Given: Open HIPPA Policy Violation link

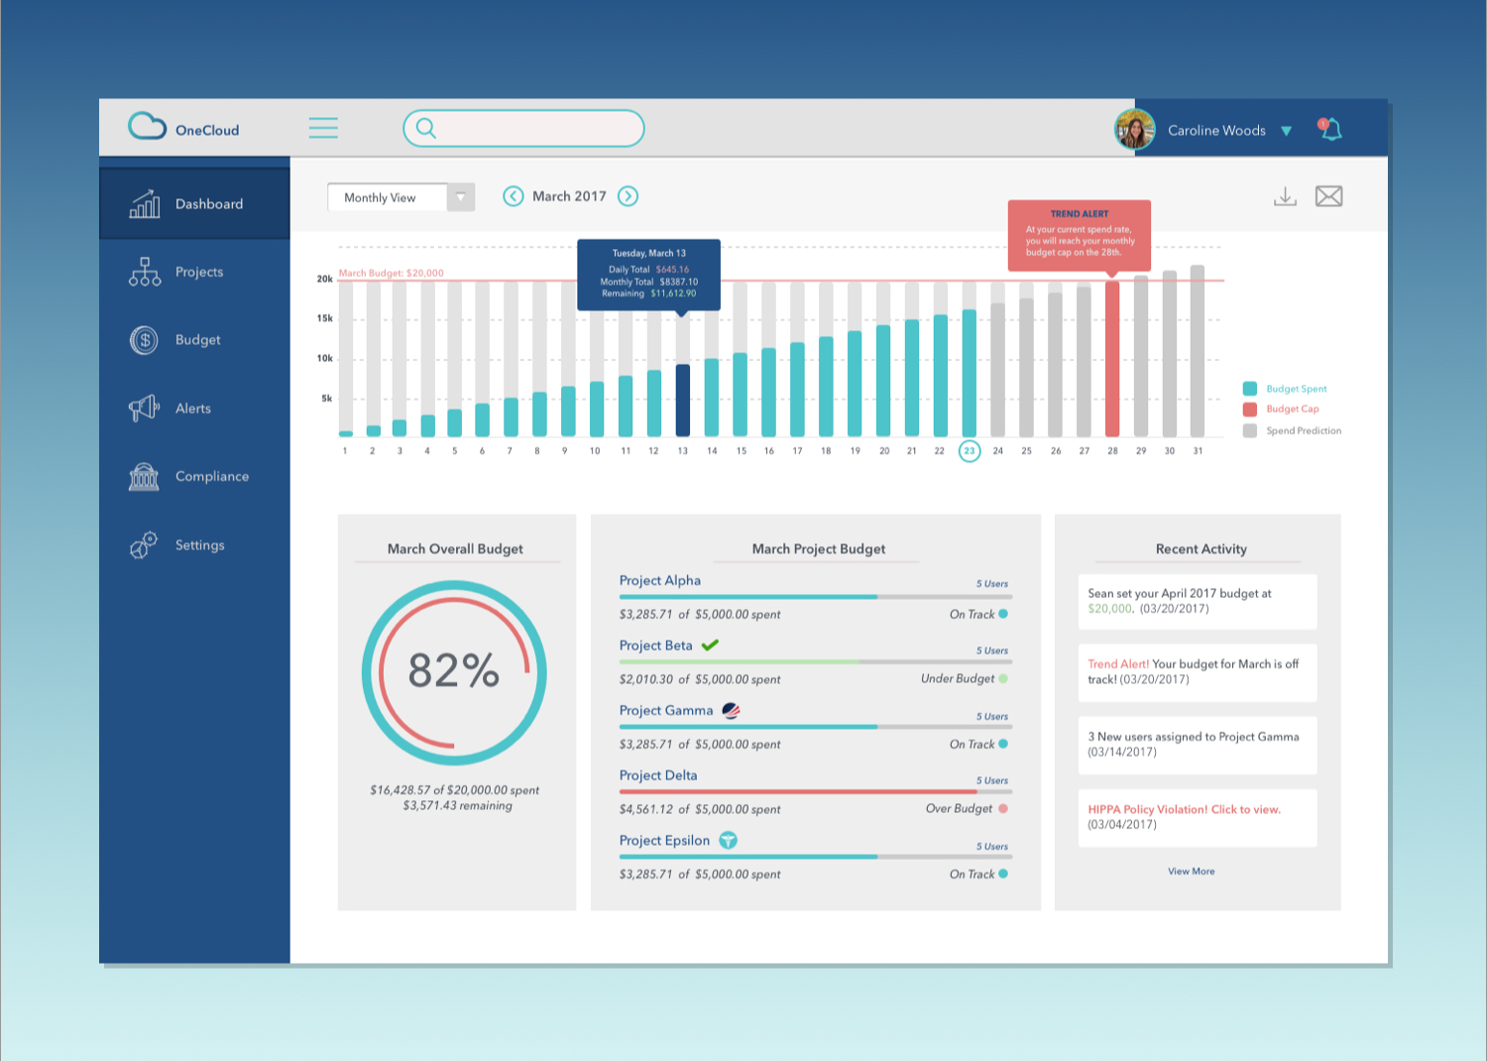Looking at the screenshot, I should click(1184, 810).
